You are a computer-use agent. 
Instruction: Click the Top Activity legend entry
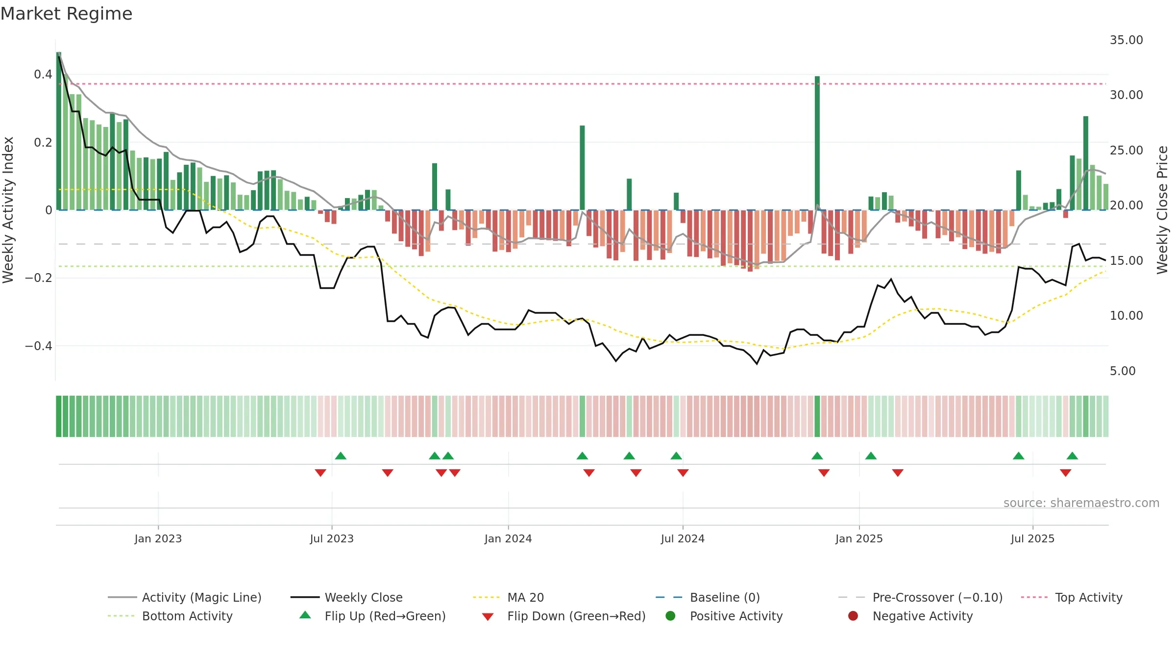coord(1072,597)
